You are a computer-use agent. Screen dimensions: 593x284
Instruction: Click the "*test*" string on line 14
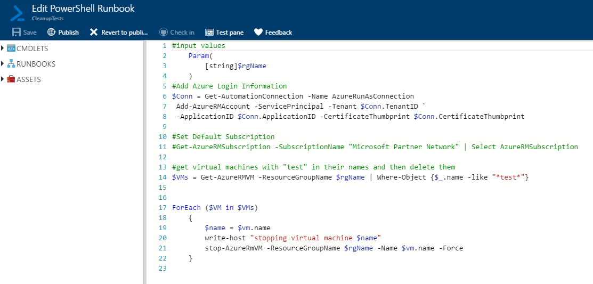coord(509,177)
